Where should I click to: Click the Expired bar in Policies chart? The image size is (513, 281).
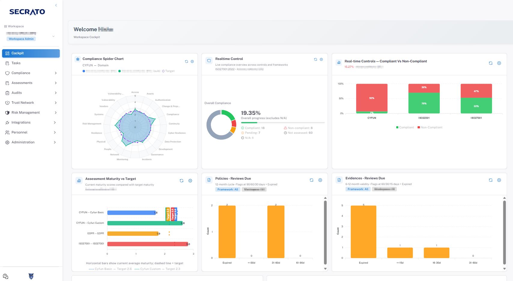click(227, 232)
